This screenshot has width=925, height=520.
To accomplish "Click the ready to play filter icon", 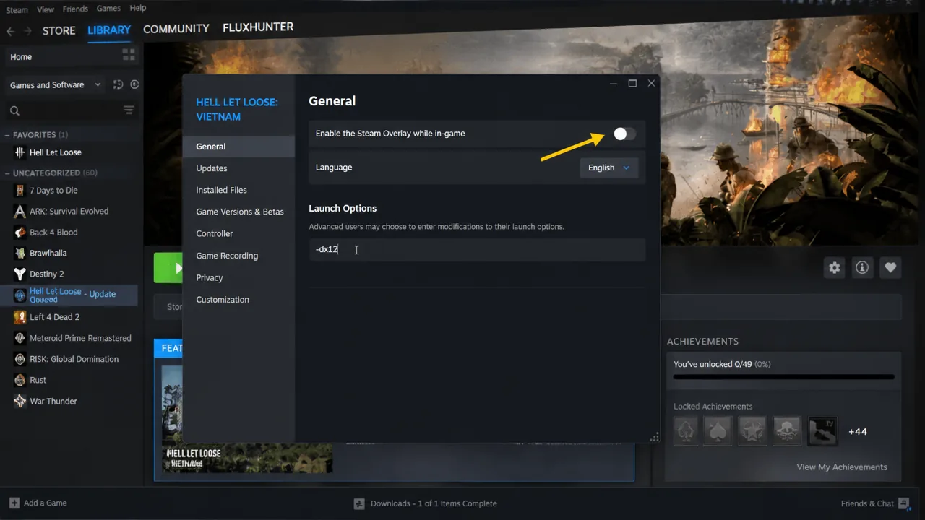I will pyautogui.click(x=134, y=85).
